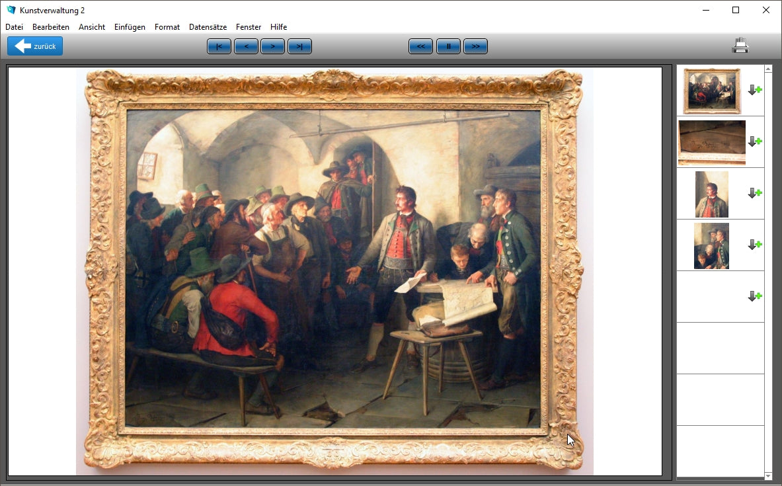Pause the slideshow
This screenshot has width=782, height=486.
tap(448, 46)
